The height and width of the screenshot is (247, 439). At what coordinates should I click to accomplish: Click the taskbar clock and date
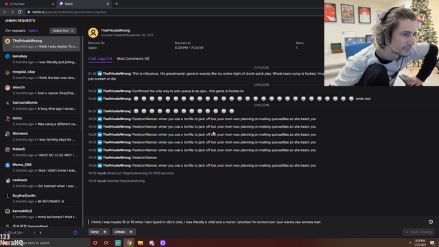click(x=420, y=243)
